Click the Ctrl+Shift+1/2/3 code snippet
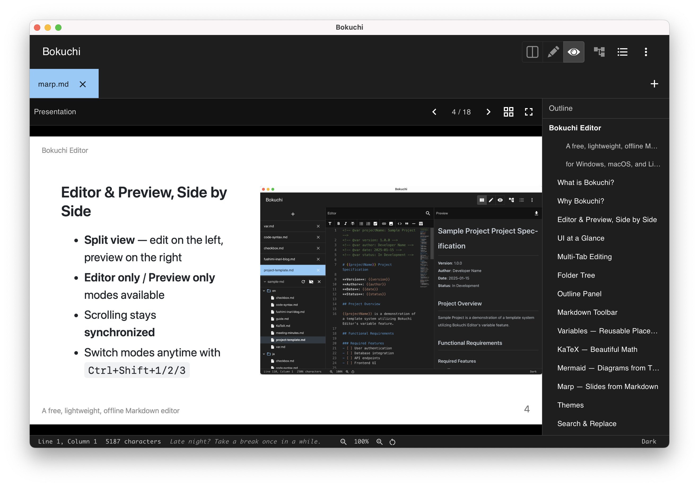 [x=137, y=370]
